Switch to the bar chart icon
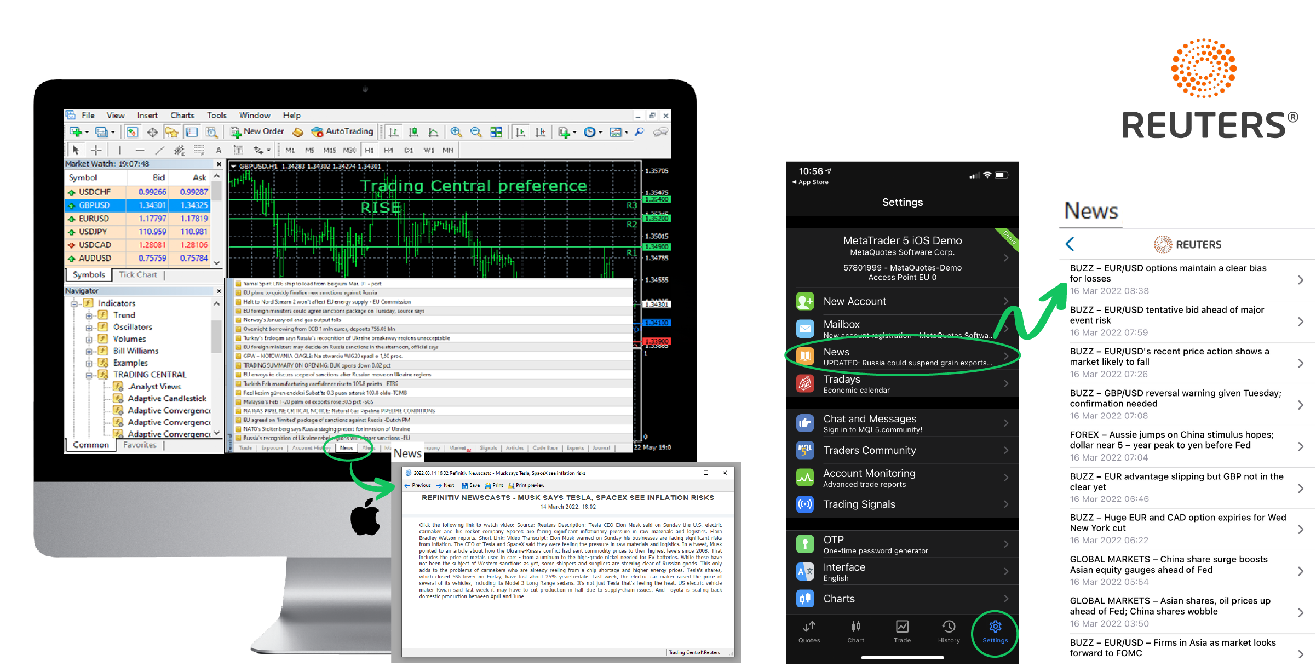Viewport: 1316px width, 666px height. point(393,132)
